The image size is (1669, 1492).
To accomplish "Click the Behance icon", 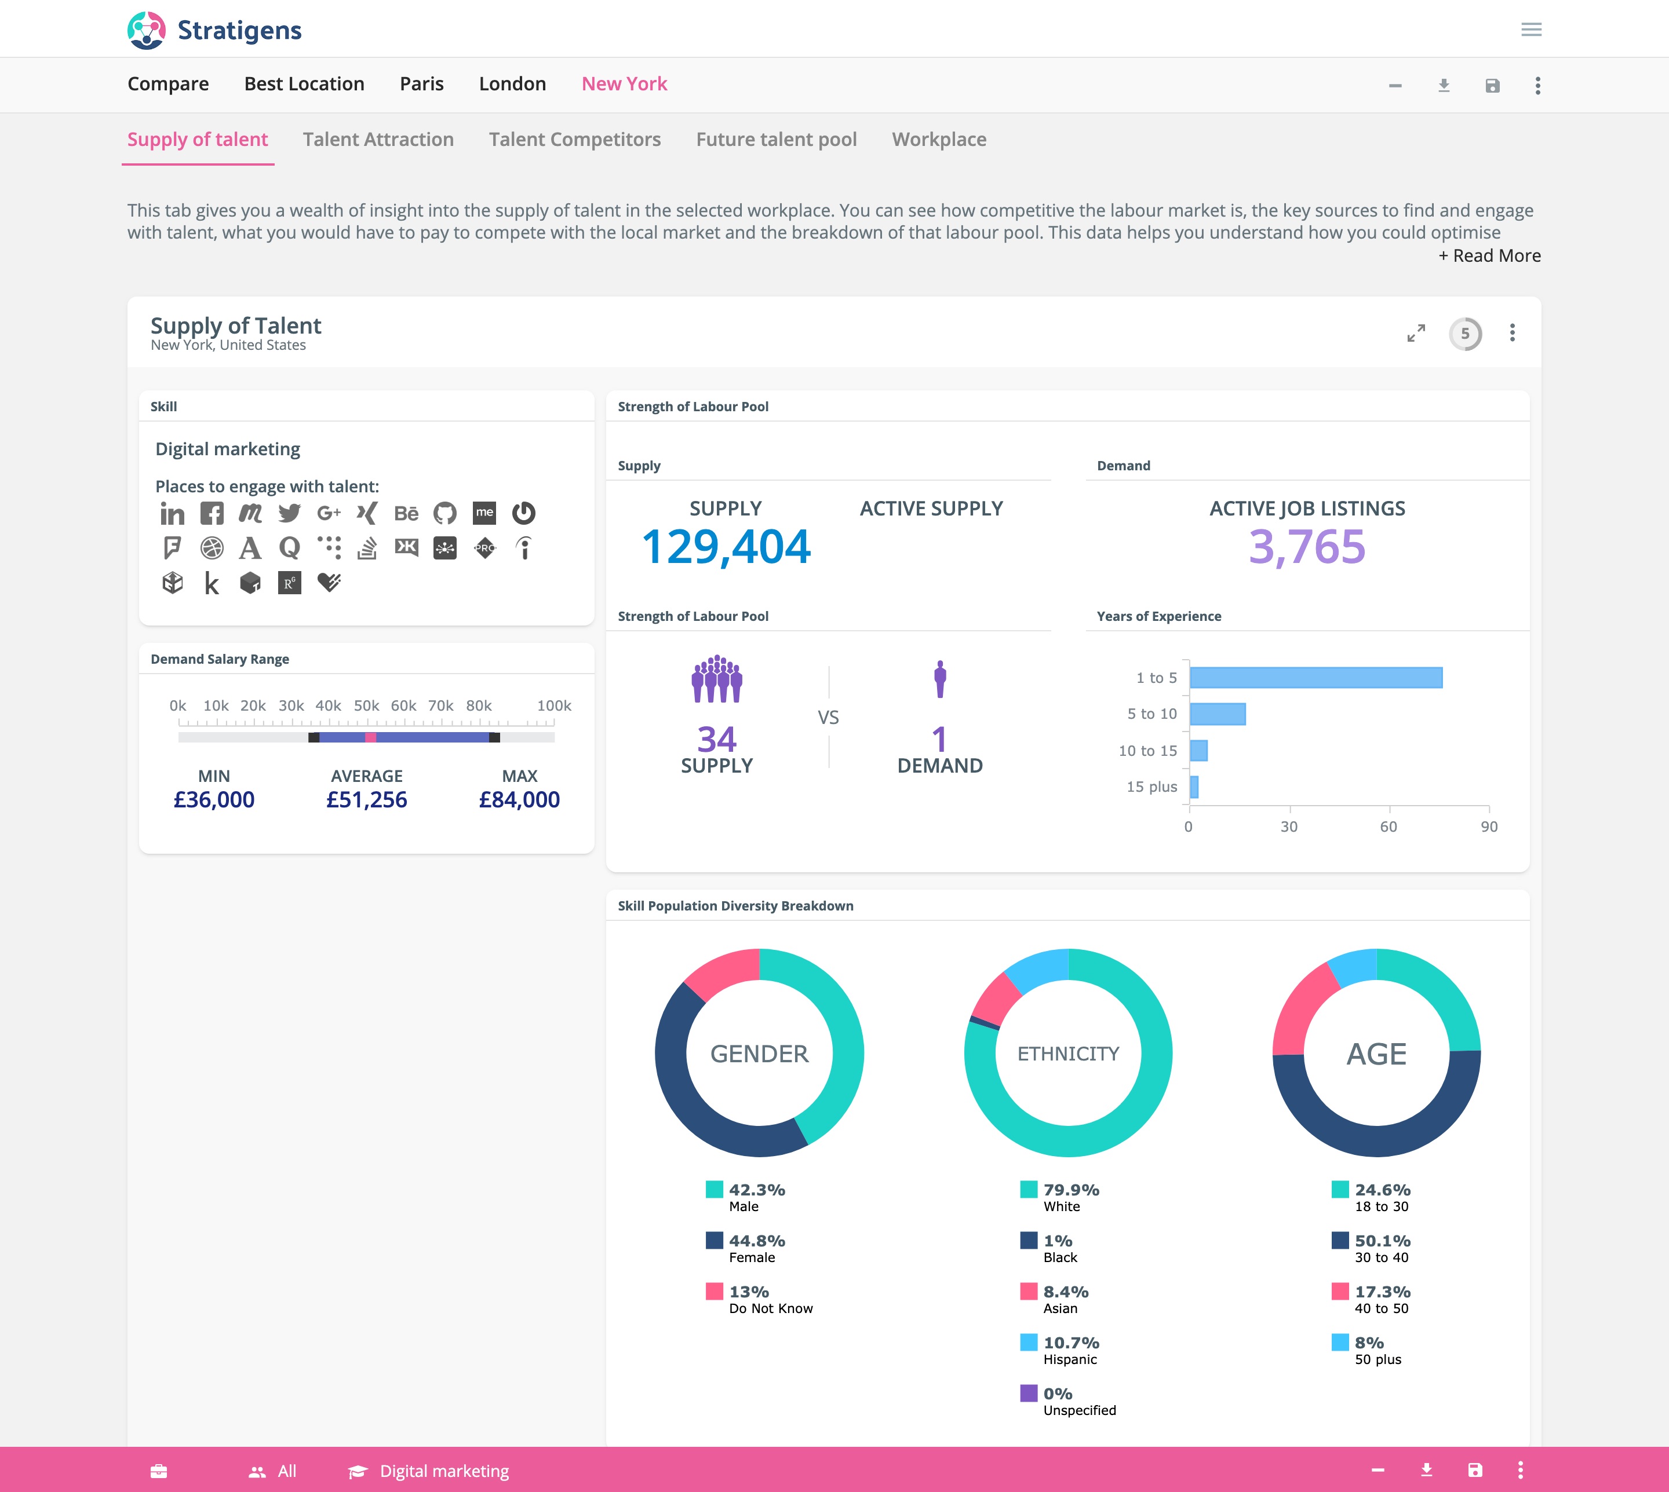I will [x=406, y=514].
